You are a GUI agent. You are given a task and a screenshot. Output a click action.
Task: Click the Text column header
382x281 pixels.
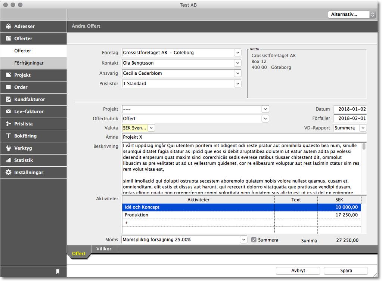[296, 200]
